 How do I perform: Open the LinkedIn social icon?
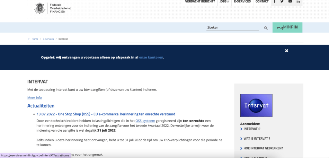[298, 2]
